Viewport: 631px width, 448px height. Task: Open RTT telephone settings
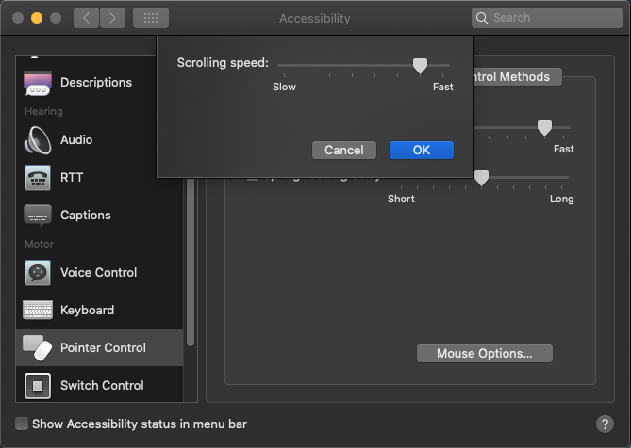[x=38, y=177]
